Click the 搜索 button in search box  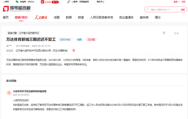click(183, 10)
